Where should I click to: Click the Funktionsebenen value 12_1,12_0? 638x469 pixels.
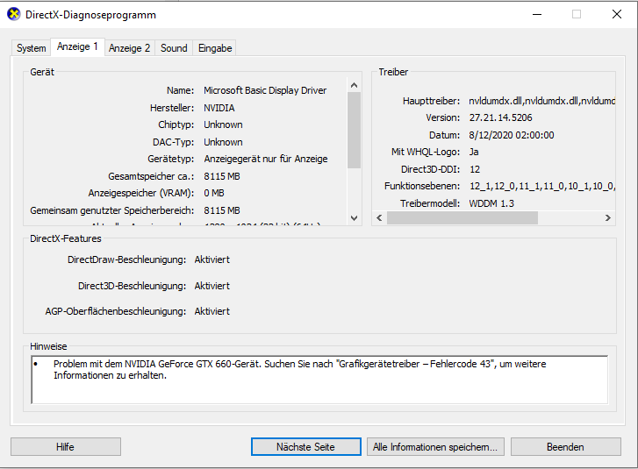[542, 186]
